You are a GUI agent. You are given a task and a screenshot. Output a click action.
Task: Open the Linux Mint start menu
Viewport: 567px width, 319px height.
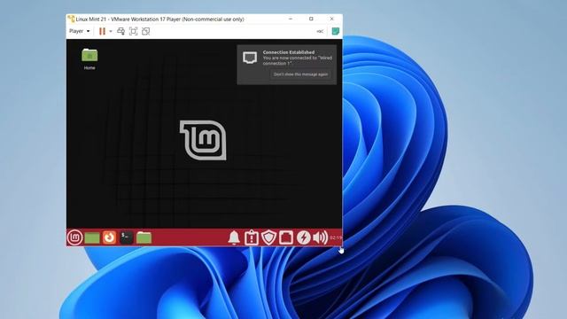click(74, 237)
